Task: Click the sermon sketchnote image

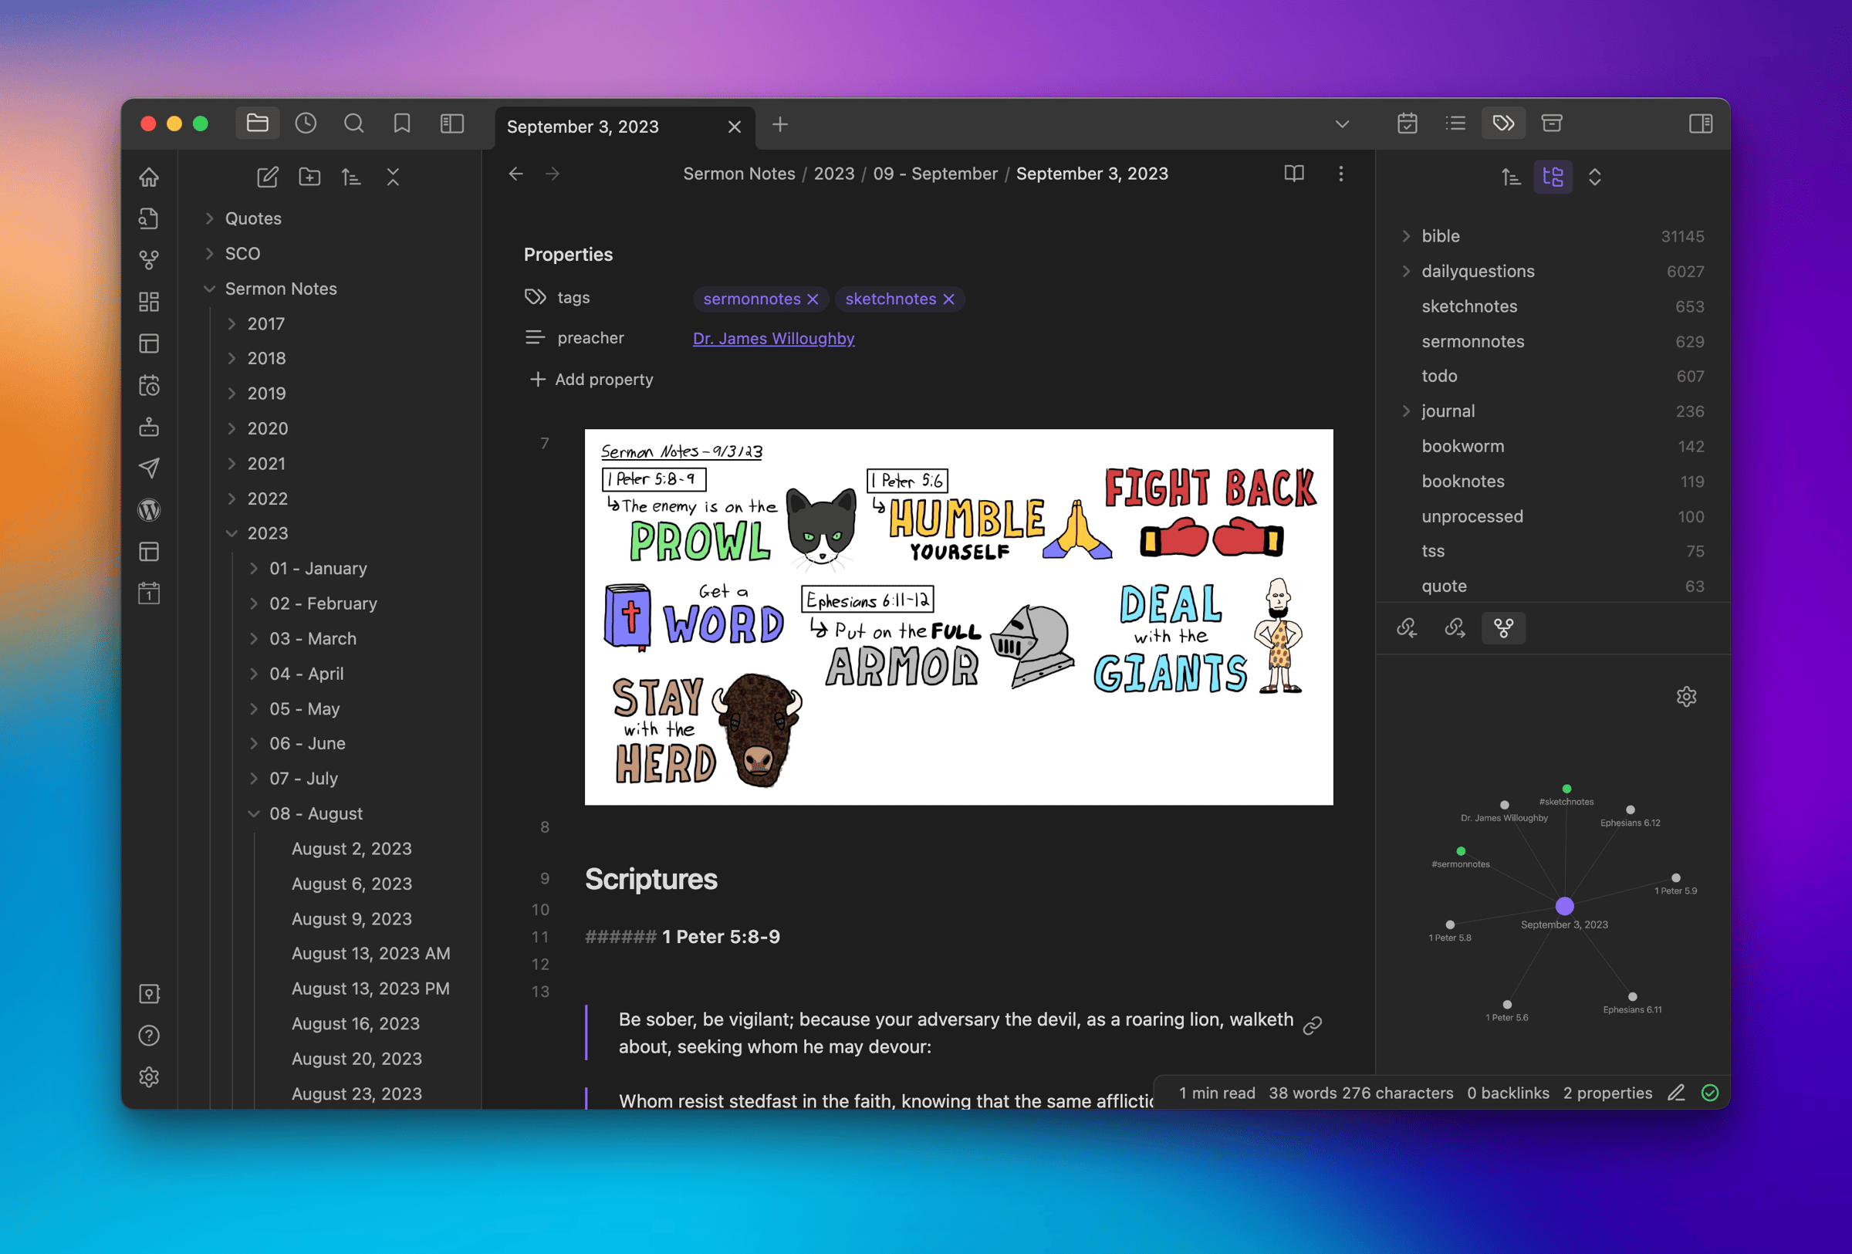Action: [x=958, y=617]
